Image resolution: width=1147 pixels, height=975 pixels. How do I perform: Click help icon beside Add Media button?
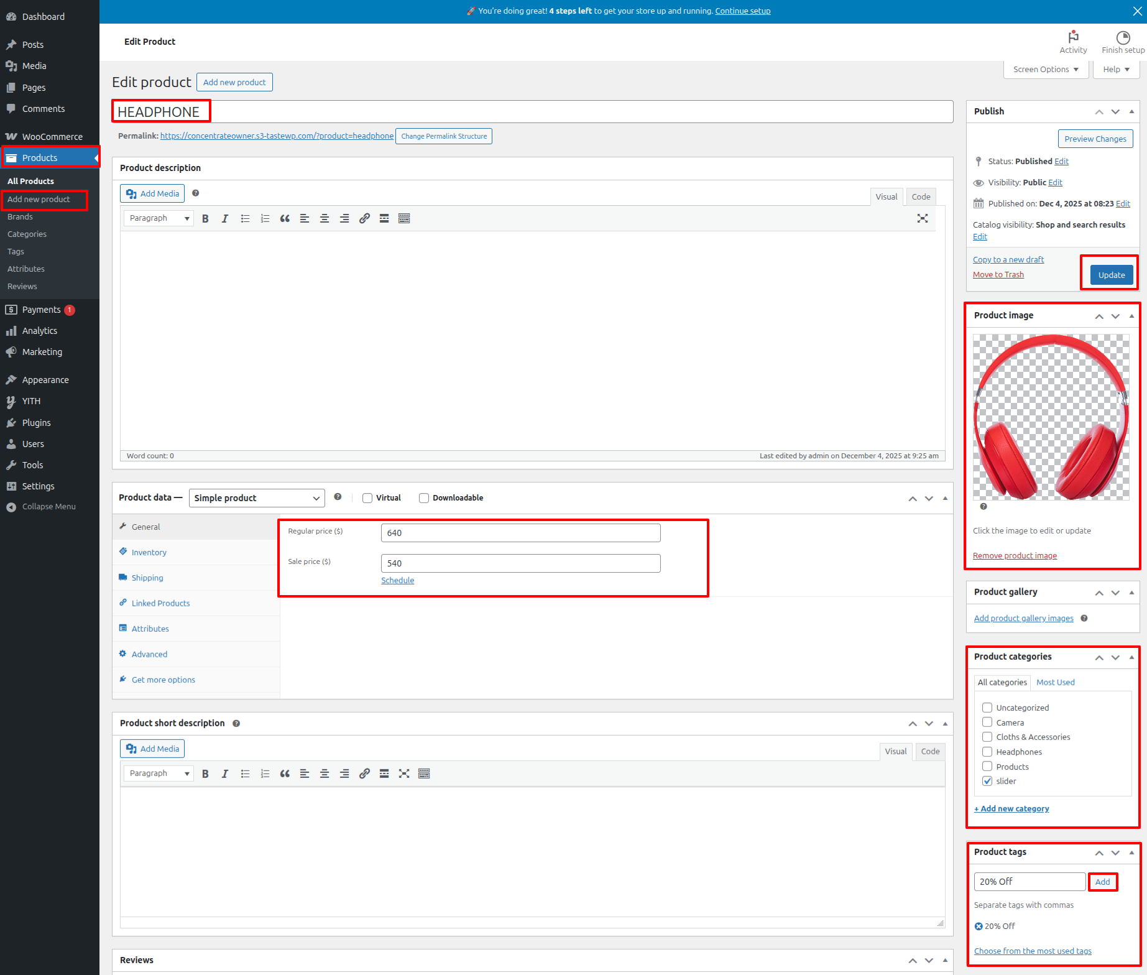195,193
